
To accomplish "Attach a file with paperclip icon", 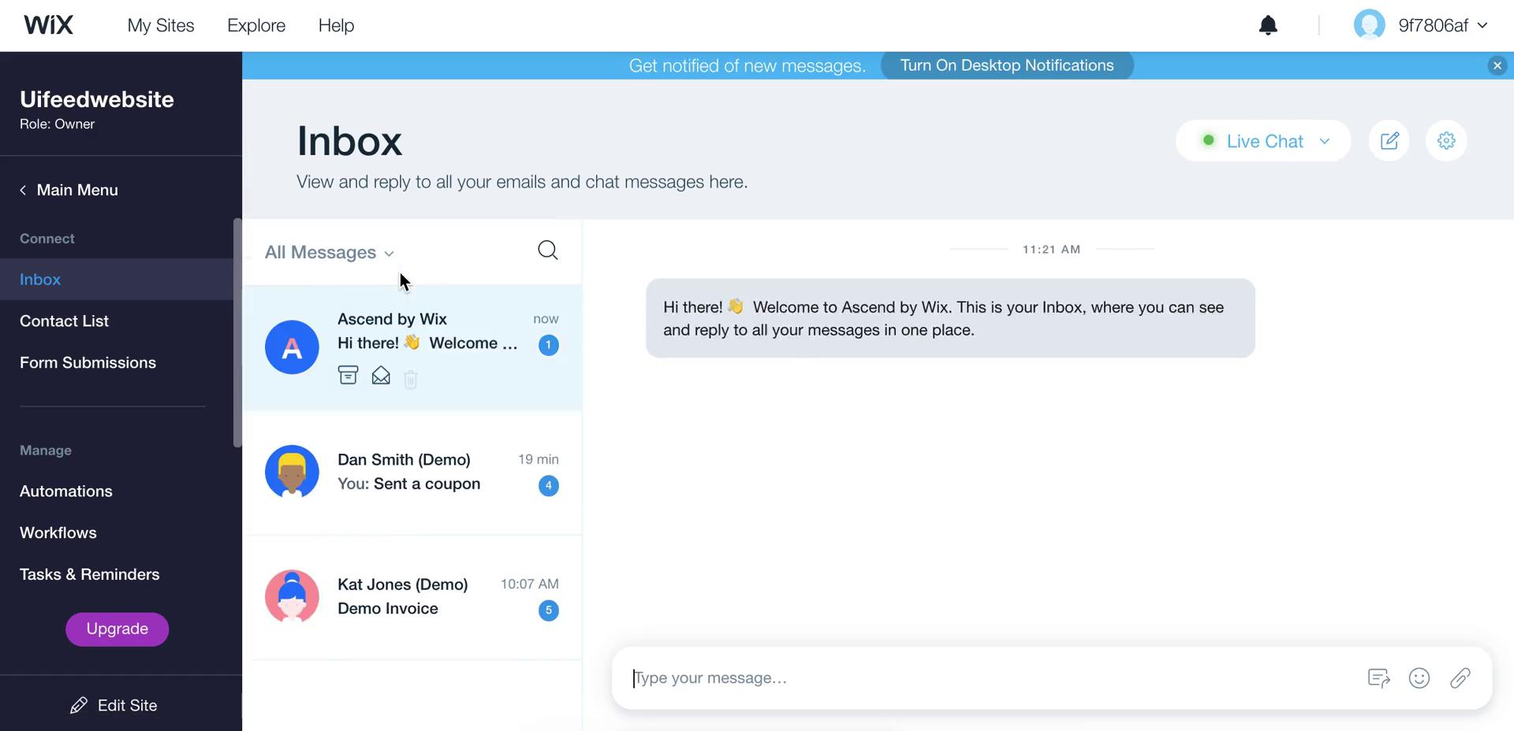I will tap(1460, 678).
